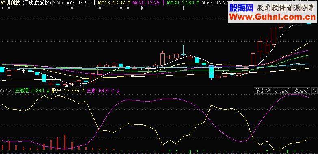Click the star marker beneath the 轴研科技 title
Screen dimensions: 318x154
point(9,8)
